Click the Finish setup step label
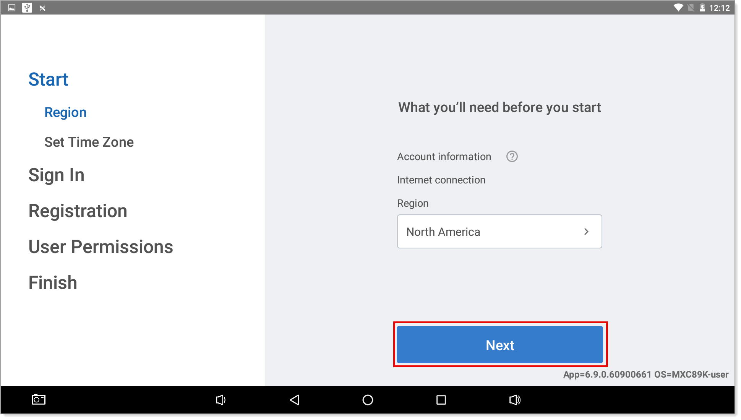Viewport: 741px width, 420px height. (x=53, y=282)
